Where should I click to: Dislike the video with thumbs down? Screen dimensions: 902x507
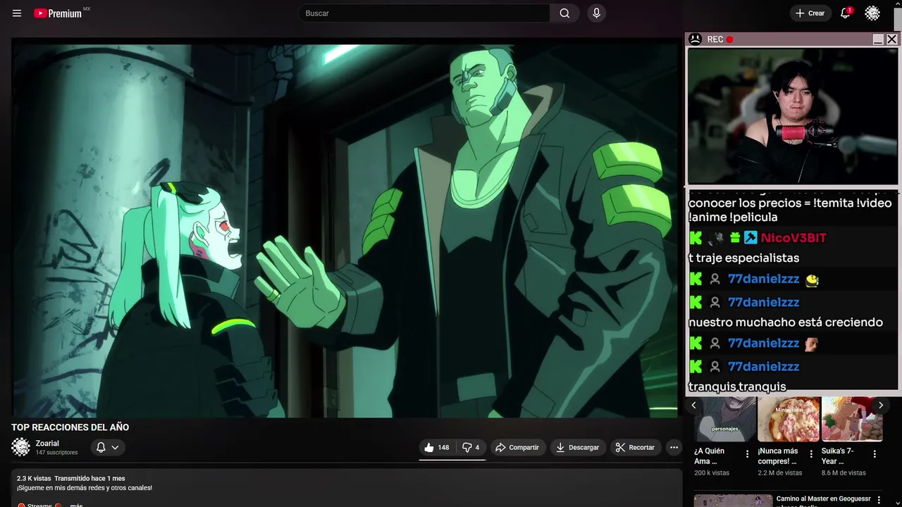471,447
